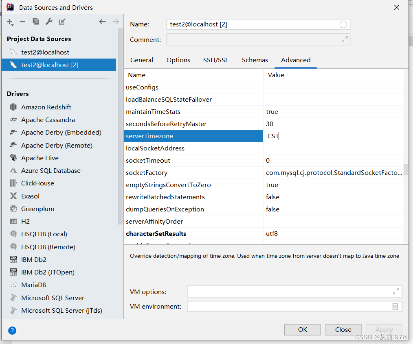Remove the selected data source with the minus icon

(x=22, y=22)
